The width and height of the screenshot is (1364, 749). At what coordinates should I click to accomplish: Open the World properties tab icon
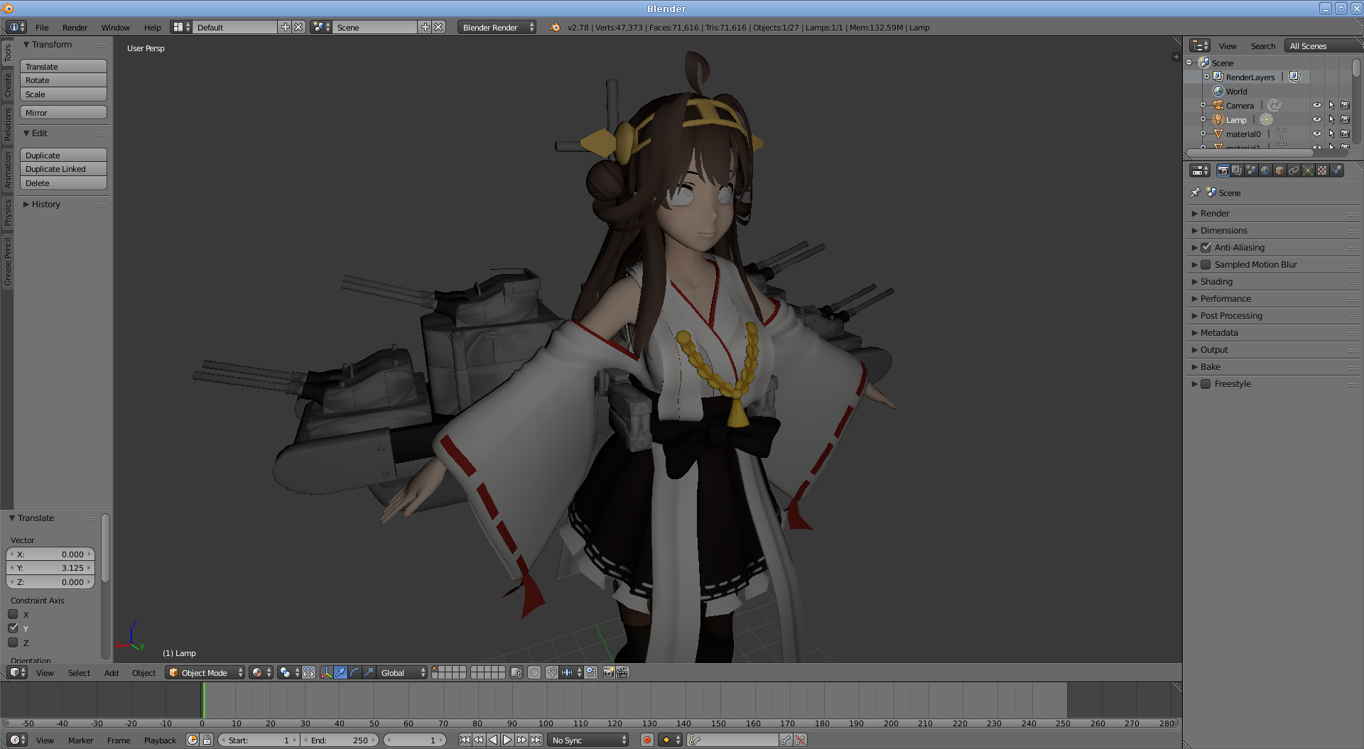tap(1265, 170)
